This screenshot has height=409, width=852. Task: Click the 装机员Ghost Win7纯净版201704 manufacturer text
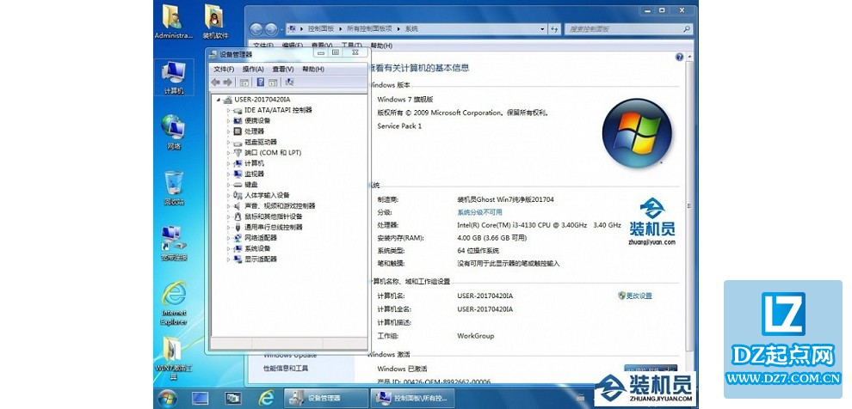506,199
